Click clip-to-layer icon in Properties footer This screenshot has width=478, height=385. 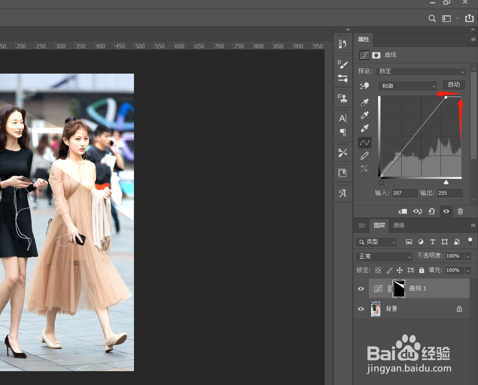click(x=403, y=211)
